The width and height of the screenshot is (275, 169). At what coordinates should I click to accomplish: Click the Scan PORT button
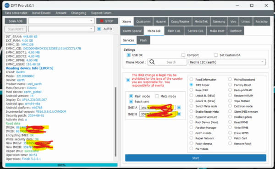(16, 29)
